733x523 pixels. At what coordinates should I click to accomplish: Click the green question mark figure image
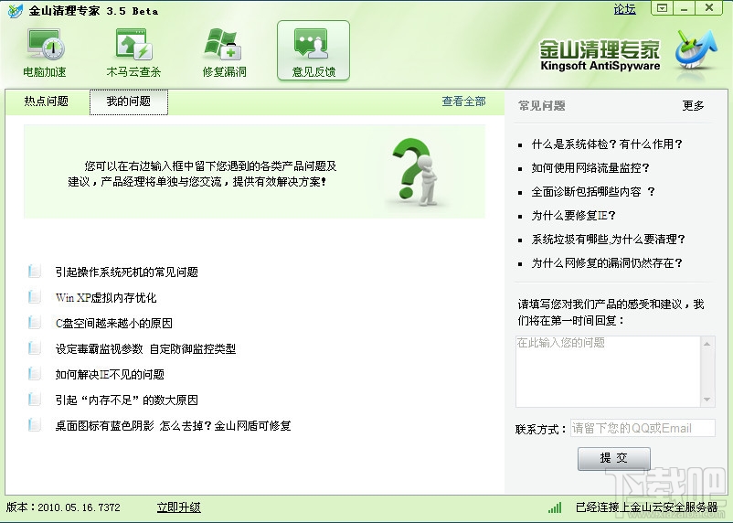[x=415, y=172]
